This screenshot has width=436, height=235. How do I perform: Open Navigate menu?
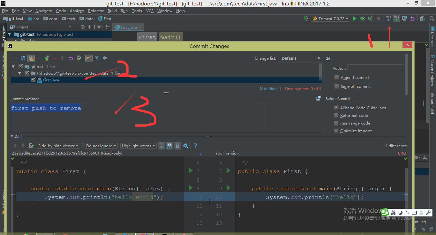[x=44, y=11]
